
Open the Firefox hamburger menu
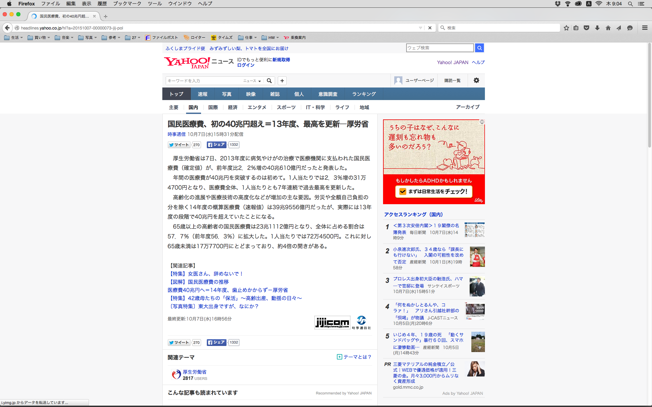pyautogui.click(x=645, y=28)
